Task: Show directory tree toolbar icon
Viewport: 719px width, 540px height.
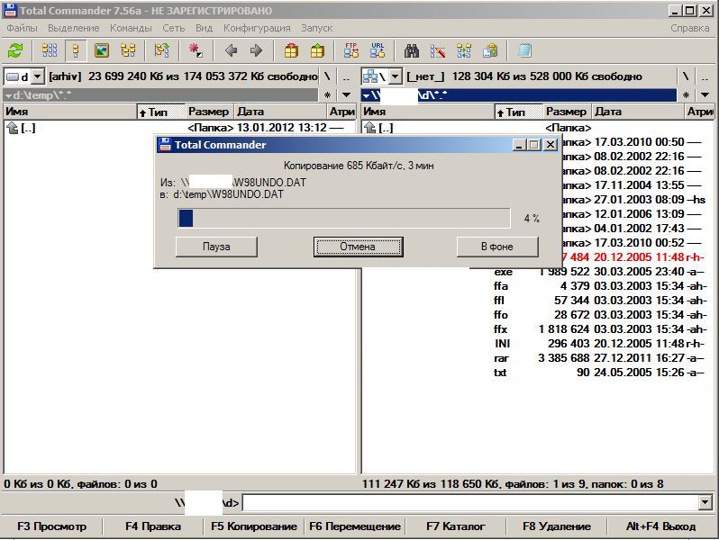Action: point(128,50)
